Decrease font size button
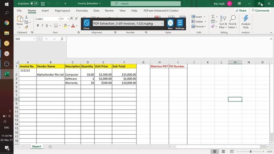 click(76, 18)
